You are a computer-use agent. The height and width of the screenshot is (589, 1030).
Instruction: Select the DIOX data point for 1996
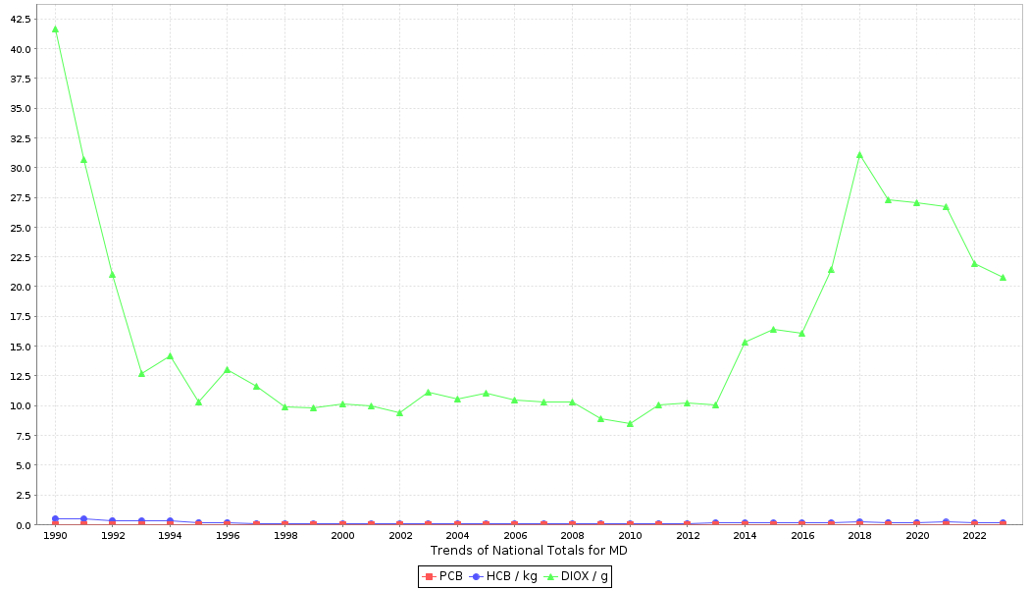(x=228, y=370)
